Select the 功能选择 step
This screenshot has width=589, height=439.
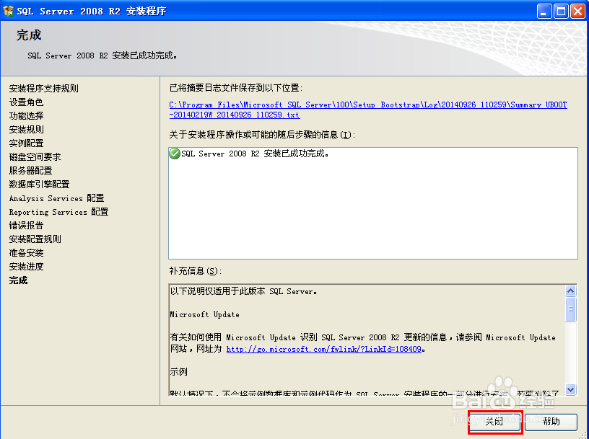(x=26, y=115)
